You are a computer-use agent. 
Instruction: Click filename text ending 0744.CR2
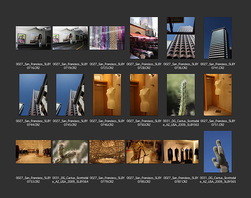pyautogui.click(x=33, y=123)
